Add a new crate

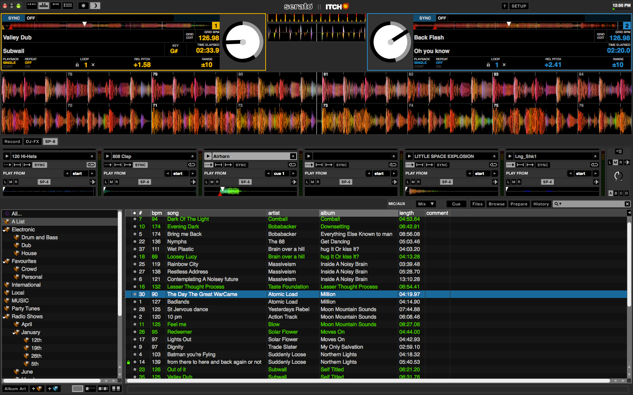(37, 389)
